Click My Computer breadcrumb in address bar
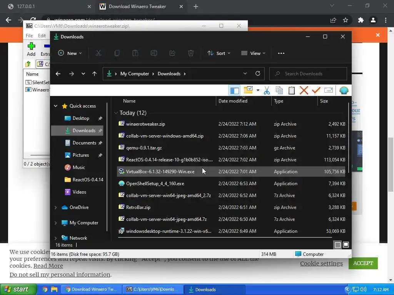 [x=134, y=74]
